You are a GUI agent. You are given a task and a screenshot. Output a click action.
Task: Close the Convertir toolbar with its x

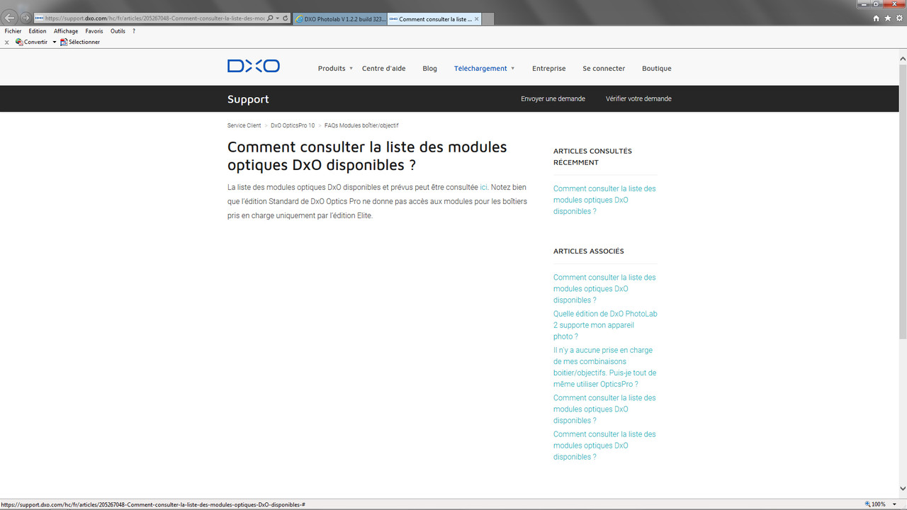7,42
